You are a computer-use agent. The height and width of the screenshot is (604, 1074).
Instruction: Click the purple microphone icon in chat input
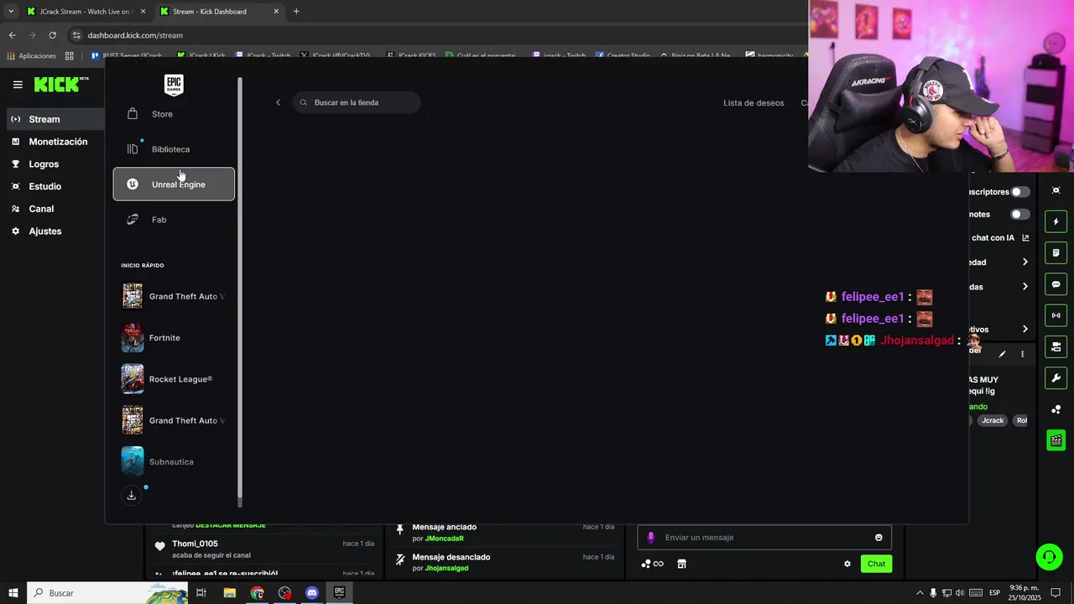[x=650, y=538]
